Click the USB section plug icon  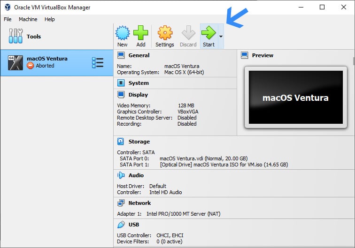coord(121,225)
